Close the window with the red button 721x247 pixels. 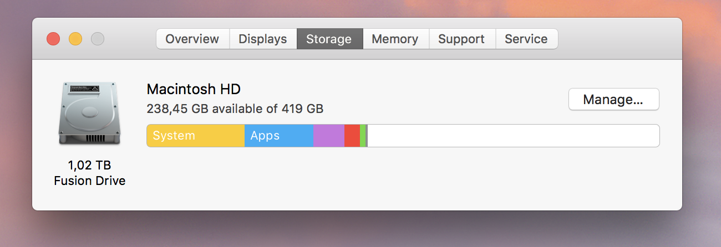click(53, 39)
